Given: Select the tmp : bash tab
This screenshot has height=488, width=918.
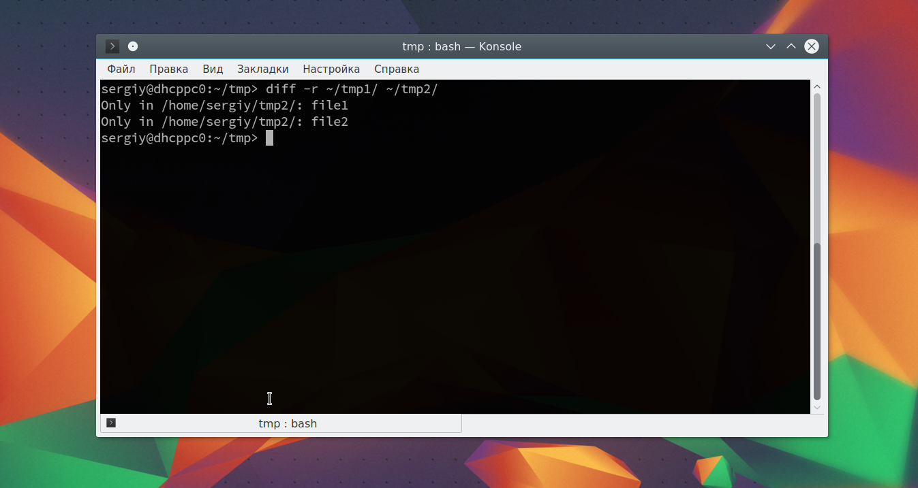Looking at the screenshot, I should point(287,423).
